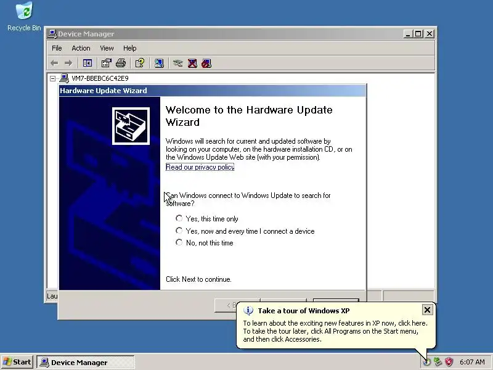Toggle the console tree show/hide toolbar icon
Image resolution: width=493 pixels, height=370 pixels.
[87, 64]
